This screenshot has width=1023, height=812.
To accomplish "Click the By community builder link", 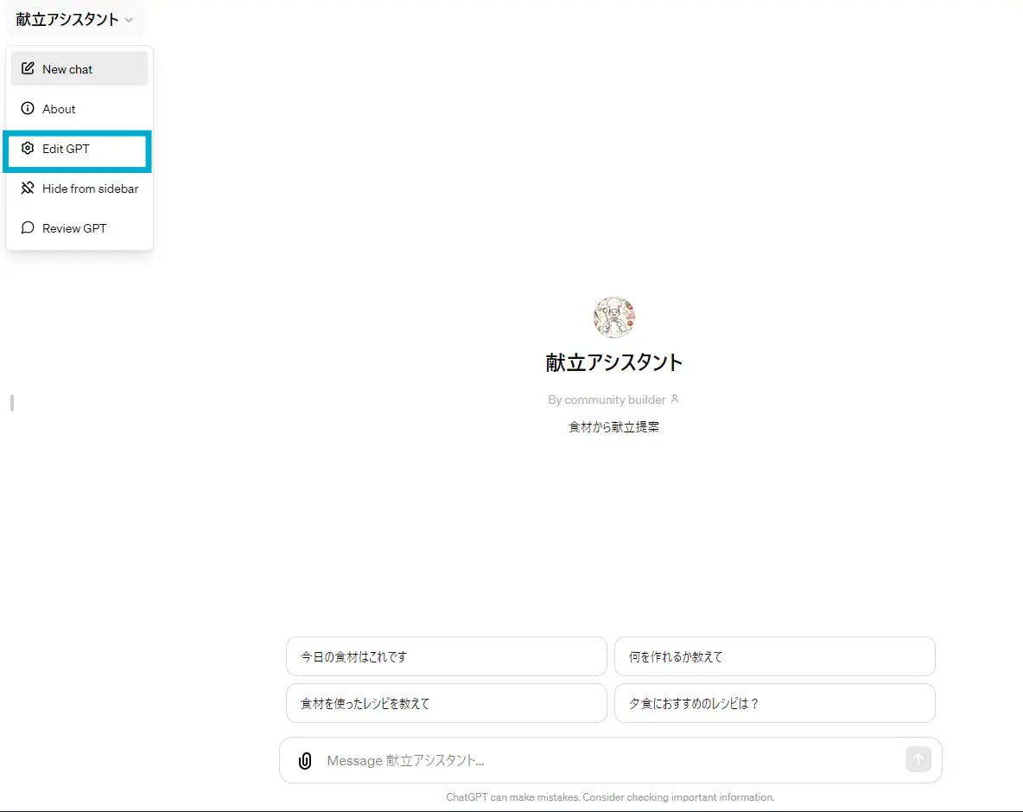I will [607, 400].
